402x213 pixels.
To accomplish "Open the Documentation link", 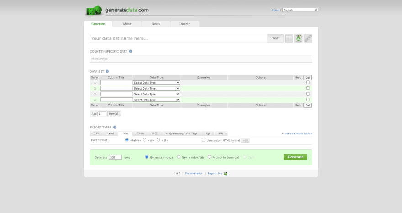I will tap(194, 174).
